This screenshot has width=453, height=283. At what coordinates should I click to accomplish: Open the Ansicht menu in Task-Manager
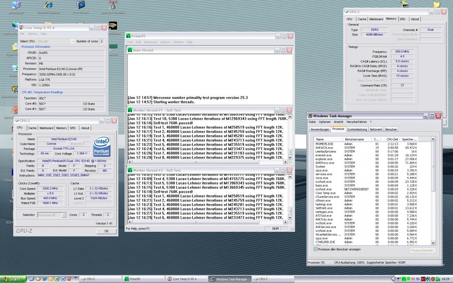tap(338, 122)
